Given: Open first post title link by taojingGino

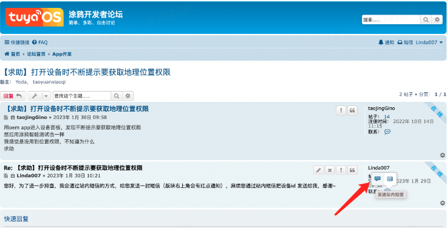Looking at the screenshot, I should click(77, 109).
